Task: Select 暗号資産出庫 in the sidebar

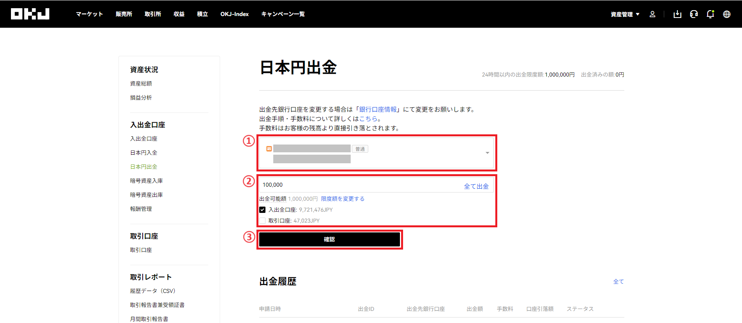Action: coord(146,195)
